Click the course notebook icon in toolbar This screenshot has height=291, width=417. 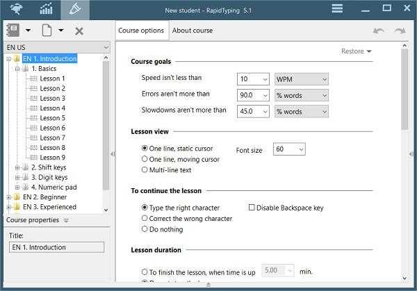[13, 31]
